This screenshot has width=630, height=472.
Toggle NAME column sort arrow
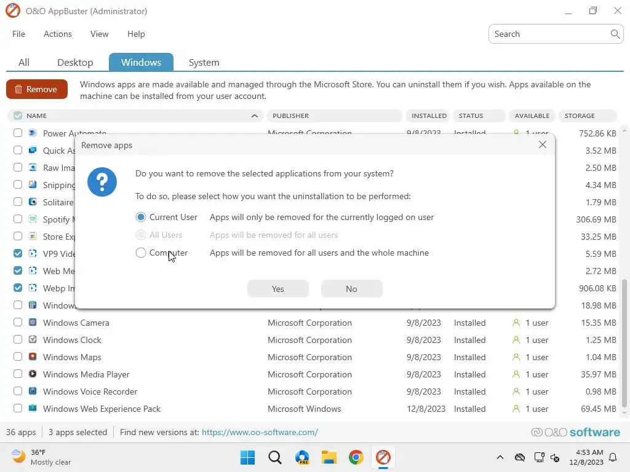pos(254,116)
